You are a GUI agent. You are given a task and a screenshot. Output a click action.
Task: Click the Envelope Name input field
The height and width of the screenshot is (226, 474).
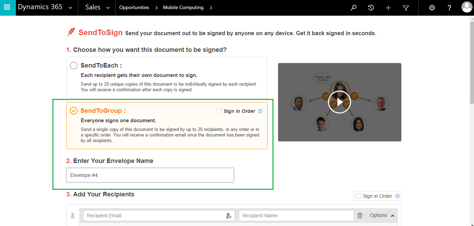[150, 175]
